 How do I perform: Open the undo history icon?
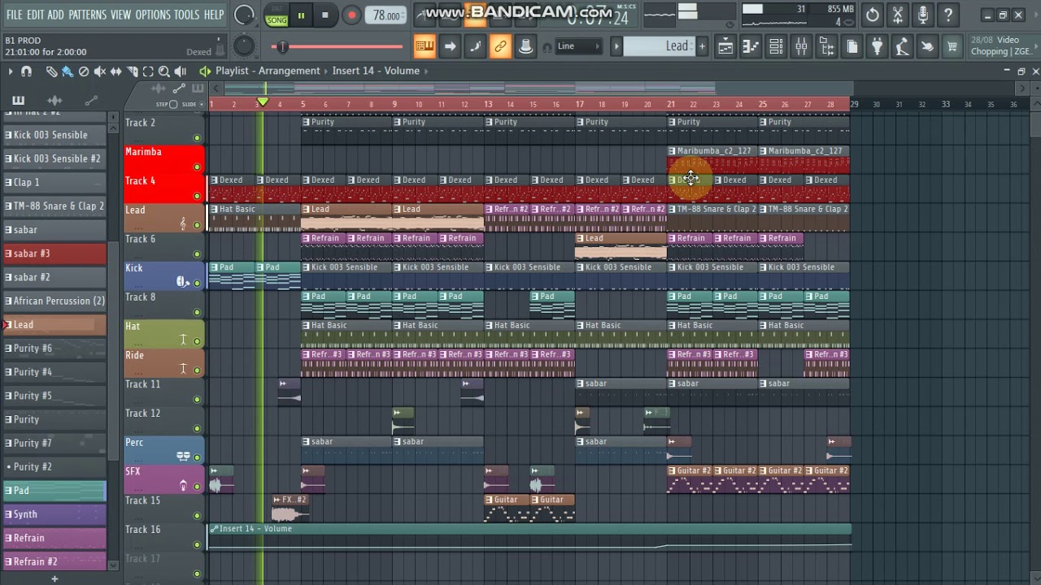(872, 15)
